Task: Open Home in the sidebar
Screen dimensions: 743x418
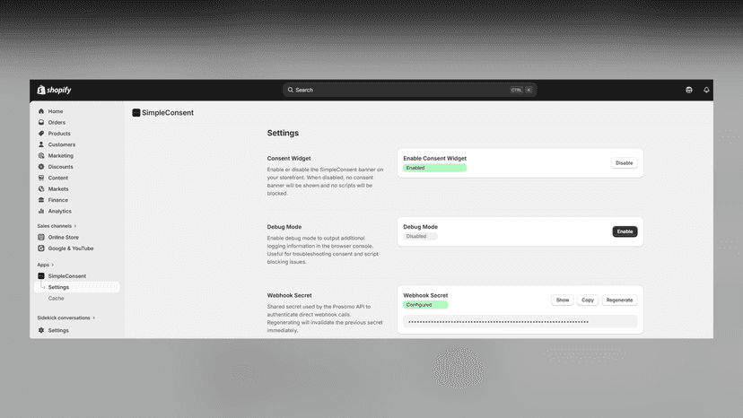Action: click(56, 111)
